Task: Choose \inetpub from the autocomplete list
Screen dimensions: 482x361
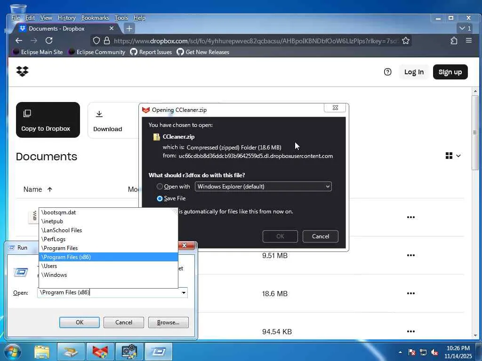Action: [x=108, y=221]
